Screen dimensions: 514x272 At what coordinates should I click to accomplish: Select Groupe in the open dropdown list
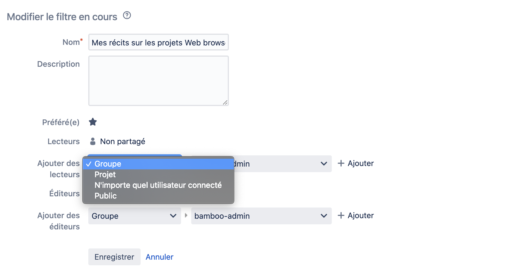tap(108, 164)
